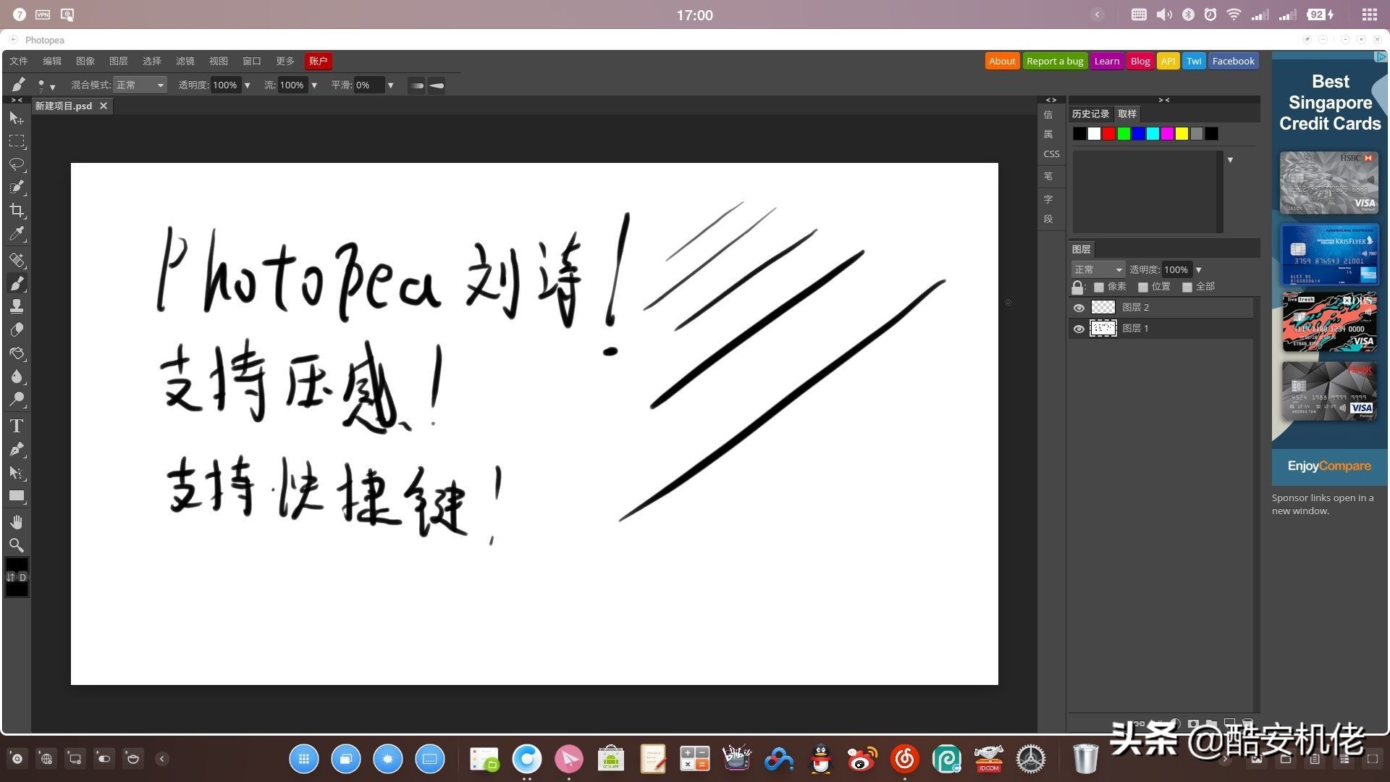The width and height of the screenshot is (1390, 782).
Task: Select the Rectangular Marquee tool
Action: point(17,141)
